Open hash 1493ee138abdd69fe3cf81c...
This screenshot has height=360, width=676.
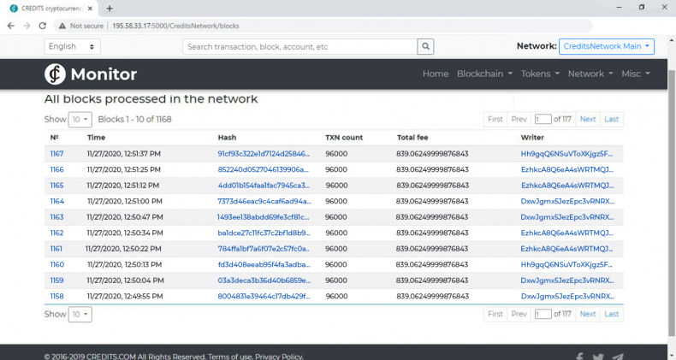263,217
